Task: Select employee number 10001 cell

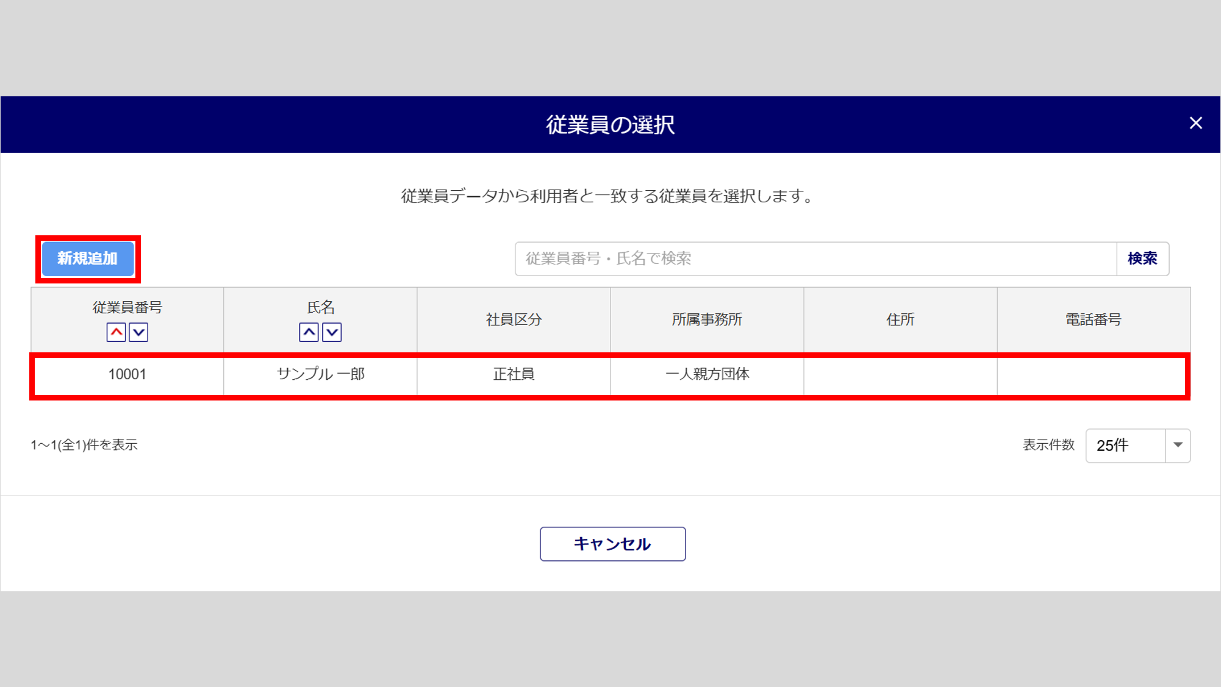Action: tap(127, 374)
